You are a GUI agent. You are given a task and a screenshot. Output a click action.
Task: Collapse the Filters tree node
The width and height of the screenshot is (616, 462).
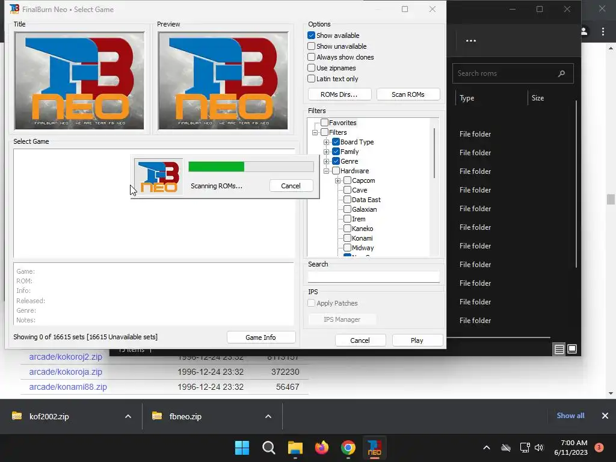coord(315,133)
